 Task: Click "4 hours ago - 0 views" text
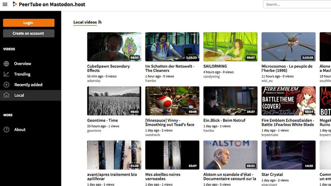tap(218, 72)
